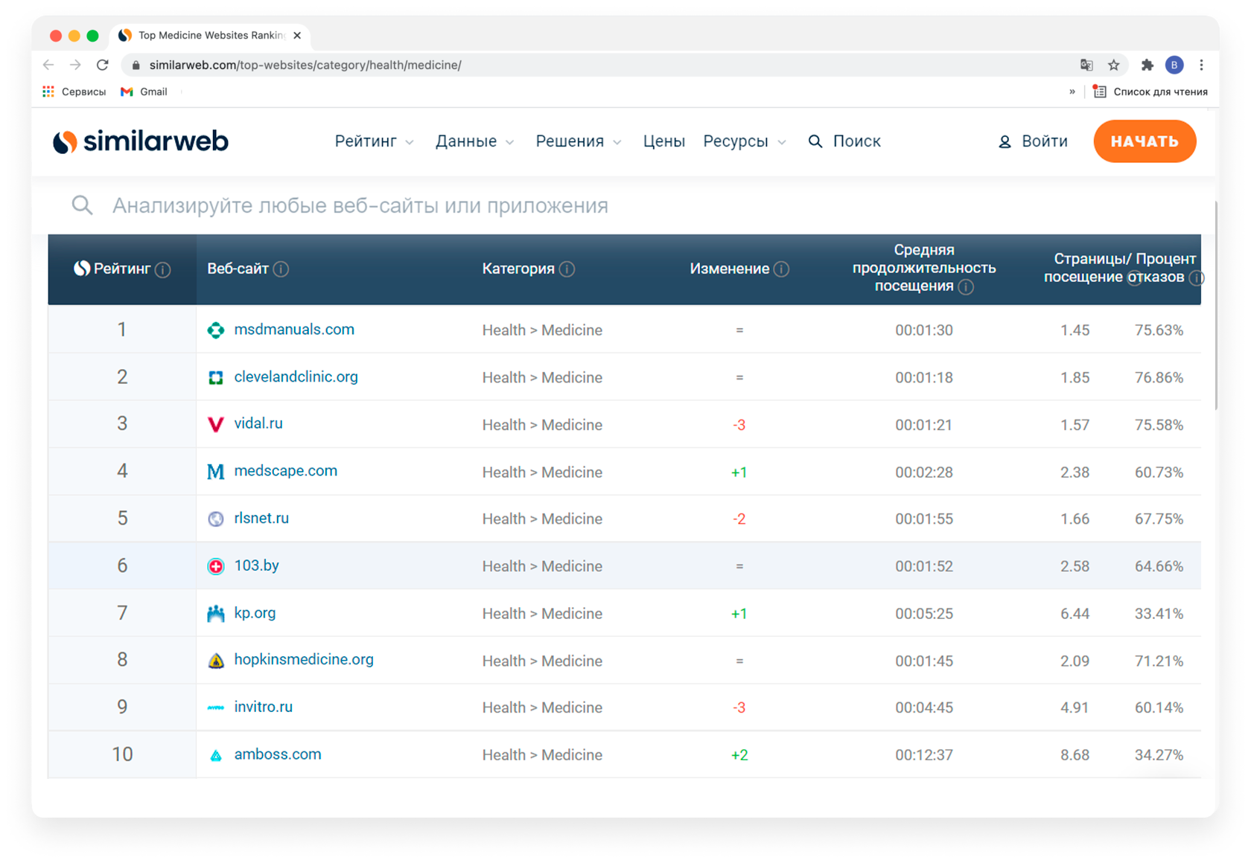The image size is (1251, 863).
Task: Click the info icon next to Веб-сайт header
Action: [x=281, y=269]
